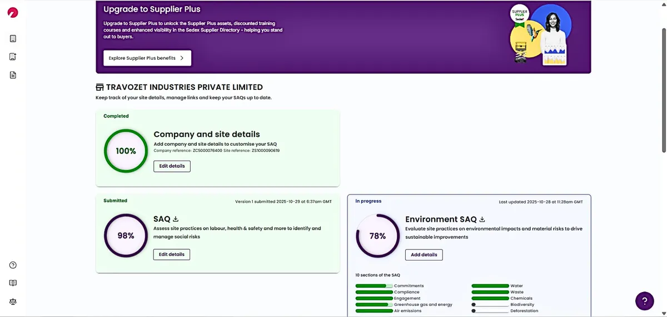Viewport: 667px width, 317px height.
Task: Click the TRAVOZET INDUSTRIES PRIVATE LIMITED heading
Action: [x=184, y=87]
